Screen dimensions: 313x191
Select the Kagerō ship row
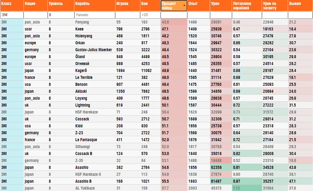156,71
